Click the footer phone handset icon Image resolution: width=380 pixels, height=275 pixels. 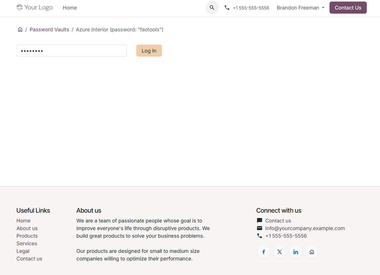[259, 236]
